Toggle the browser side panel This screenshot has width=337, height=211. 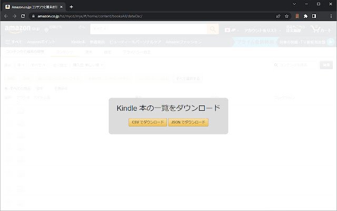[x=314, y=16]
